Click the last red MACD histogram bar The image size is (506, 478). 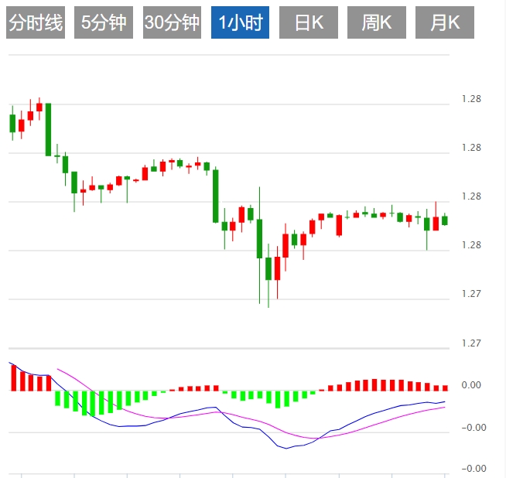pyautogui.click(x=445, y=388)
